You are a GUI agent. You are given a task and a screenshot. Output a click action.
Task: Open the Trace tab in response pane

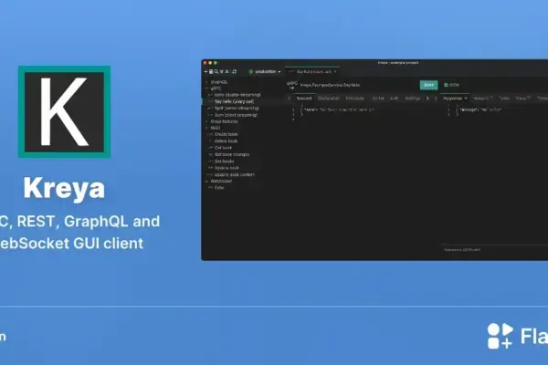[522, 99]
